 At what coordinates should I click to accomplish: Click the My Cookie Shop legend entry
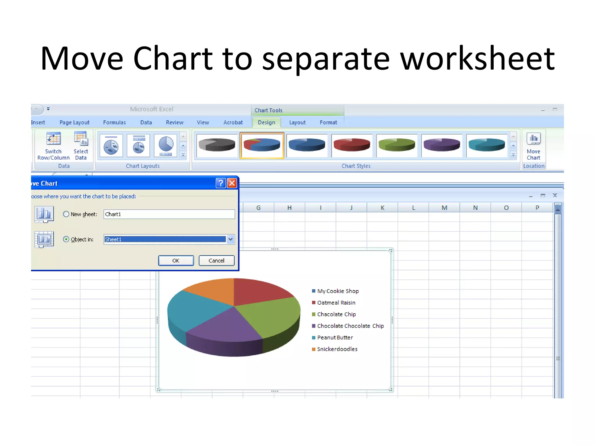coord(335,291)
